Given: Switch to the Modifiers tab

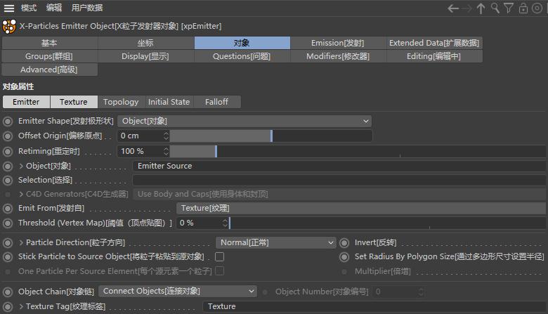Looking at the screenshot, I should click(338, 56).
